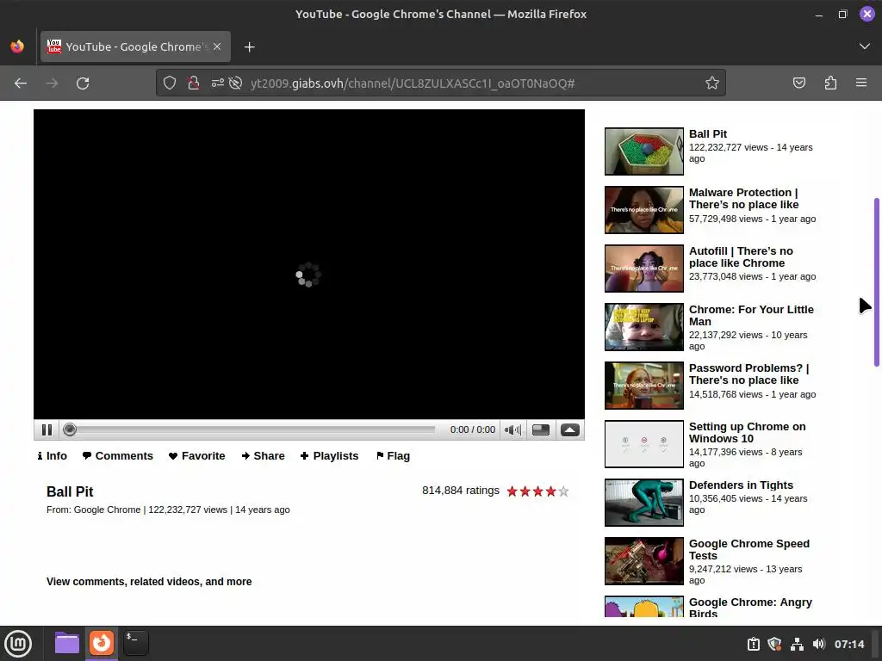Open the Comments tab
Image resolution: width=882 pixels, height=661 pixels.
(x=117, y=456)
